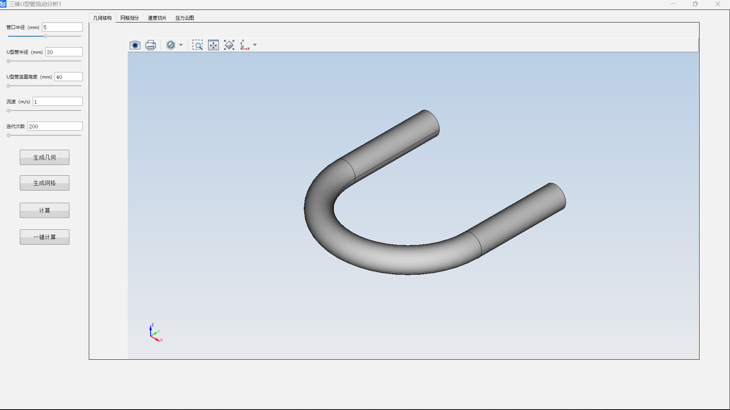Open the 压力云图 tab

185,18
